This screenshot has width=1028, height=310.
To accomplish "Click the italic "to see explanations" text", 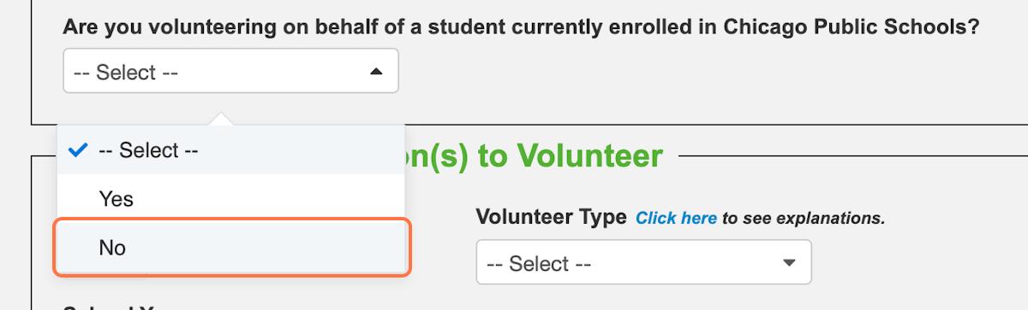I will (x=803, y=218).
